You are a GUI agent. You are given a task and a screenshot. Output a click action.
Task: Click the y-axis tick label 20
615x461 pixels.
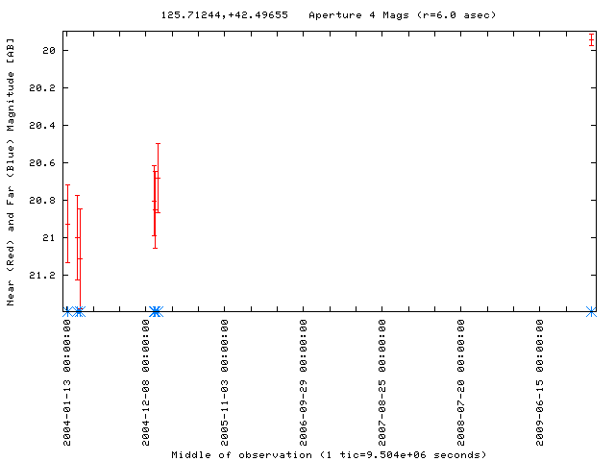point(49,50)
